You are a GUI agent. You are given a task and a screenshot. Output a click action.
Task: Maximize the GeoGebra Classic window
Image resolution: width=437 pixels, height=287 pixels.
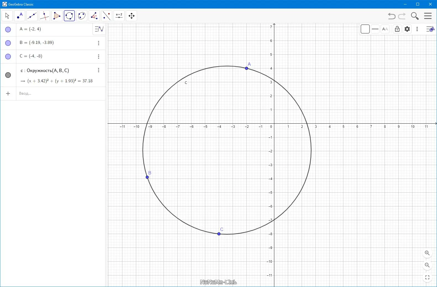(x=418, y=4)
